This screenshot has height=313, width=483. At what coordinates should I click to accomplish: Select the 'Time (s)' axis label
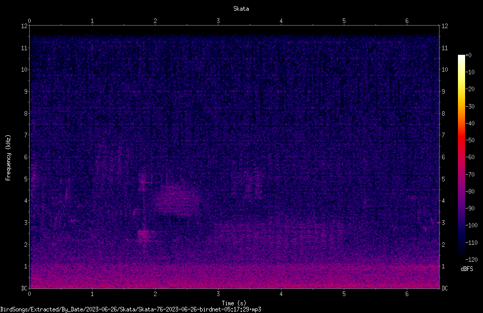[x=234, y=303]
